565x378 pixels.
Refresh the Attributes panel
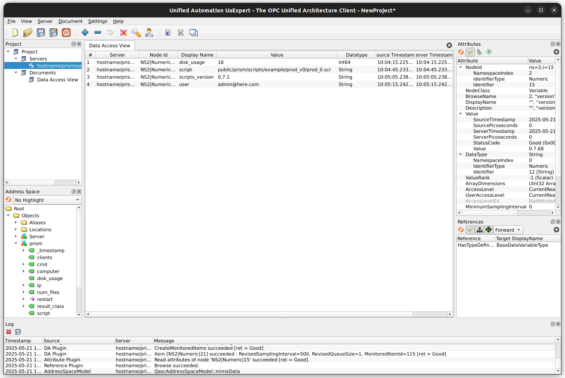coord(461,52)
